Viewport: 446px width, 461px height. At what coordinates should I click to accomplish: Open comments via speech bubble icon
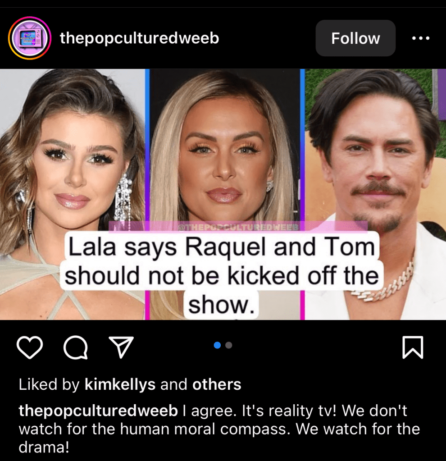76,347
